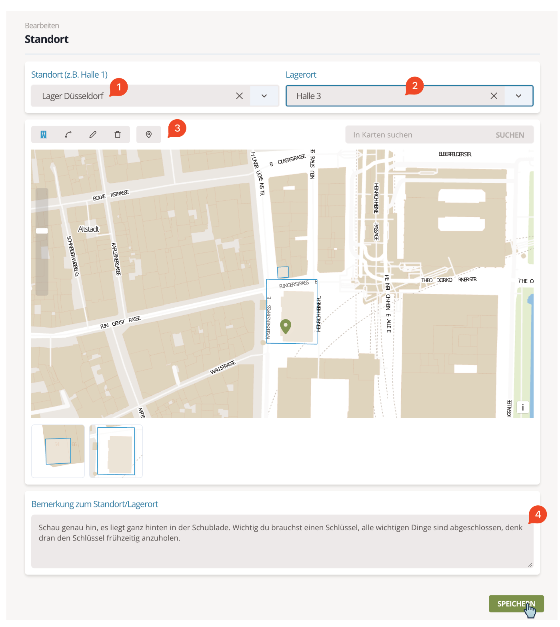This screenshot has height=627, width=560.
Task: Open the Bearbeiten breadcrumb
Action: pyautogui.click(x=42, y=25)
